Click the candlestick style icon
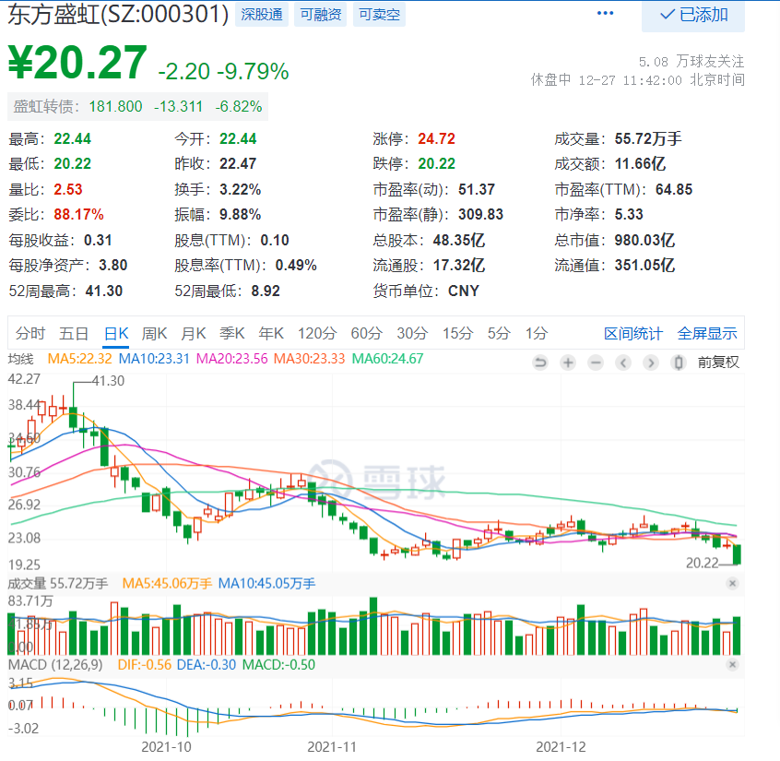This screenshot has width=780, height=761. [680, 363]
